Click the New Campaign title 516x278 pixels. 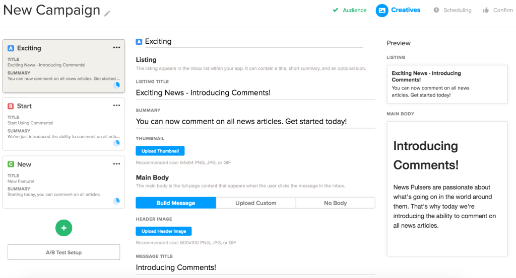click(52, 10)
